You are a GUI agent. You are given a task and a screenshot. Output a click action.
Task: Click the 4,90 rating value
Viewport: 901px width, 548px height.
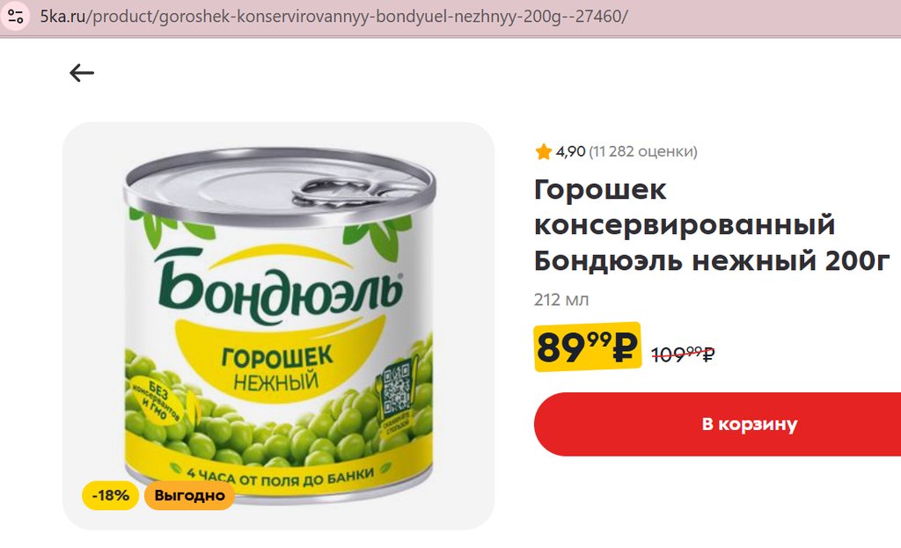tap(570, 151)
